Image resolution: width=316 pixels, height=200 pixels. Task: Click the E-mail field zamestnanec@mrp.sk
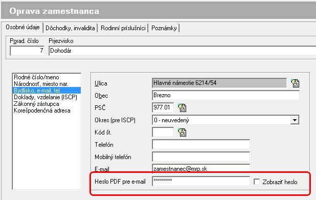pyautogui.click(x=201, y=169)
